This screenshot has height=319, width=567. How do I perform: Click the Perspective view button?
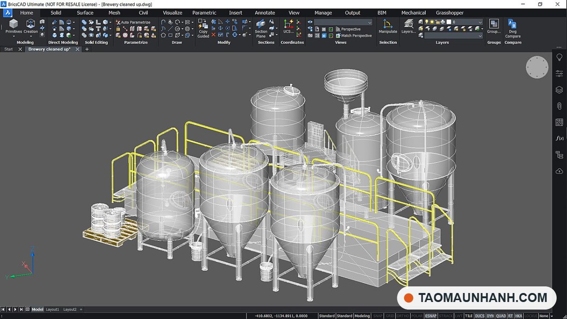347,29
